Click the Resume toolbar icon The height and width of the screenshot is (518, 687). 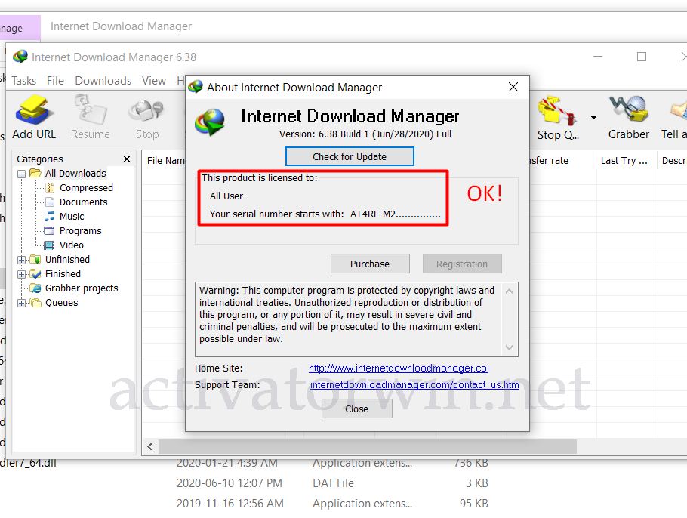(x=91, y=109)
